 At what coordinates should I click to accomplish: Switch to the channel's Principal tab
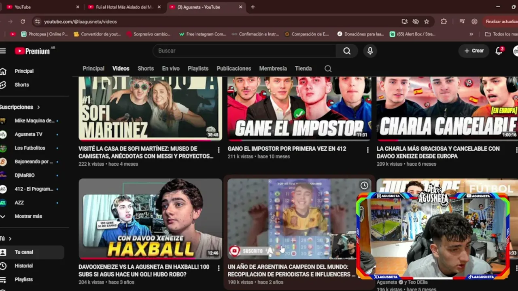[93, 69]
